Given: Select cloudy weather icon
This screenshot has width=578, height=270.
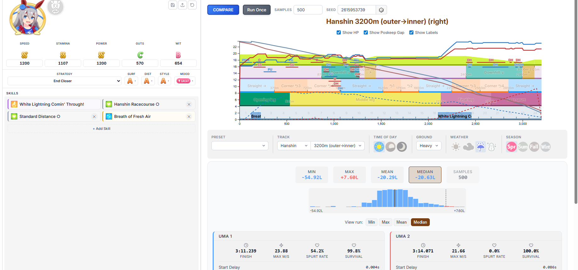Looking at the screenshot, I should [x=468, y=147].
